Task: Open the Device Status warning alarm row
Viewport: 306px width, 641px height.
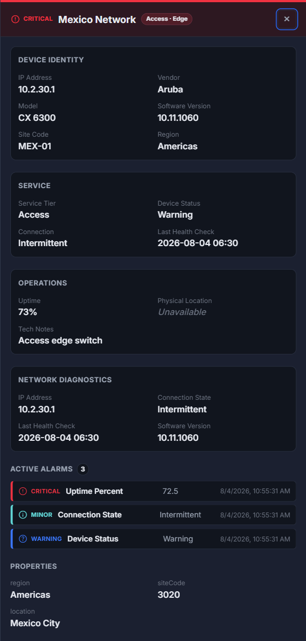Action: 153,539
